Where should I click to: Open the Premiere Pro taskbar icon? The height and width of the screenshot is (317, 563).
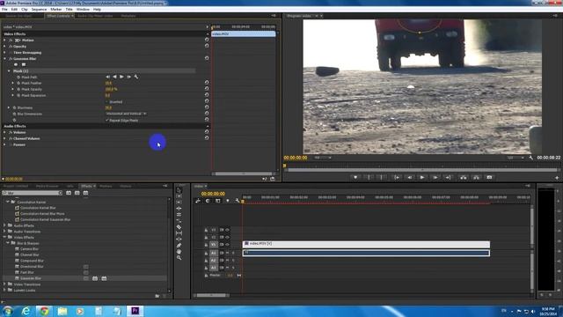pyautogui.click(x=135, y=311)
